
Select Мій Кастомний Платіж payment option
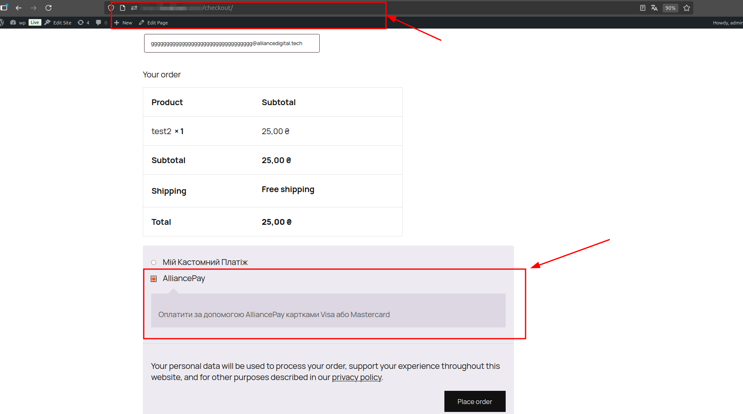154,262
